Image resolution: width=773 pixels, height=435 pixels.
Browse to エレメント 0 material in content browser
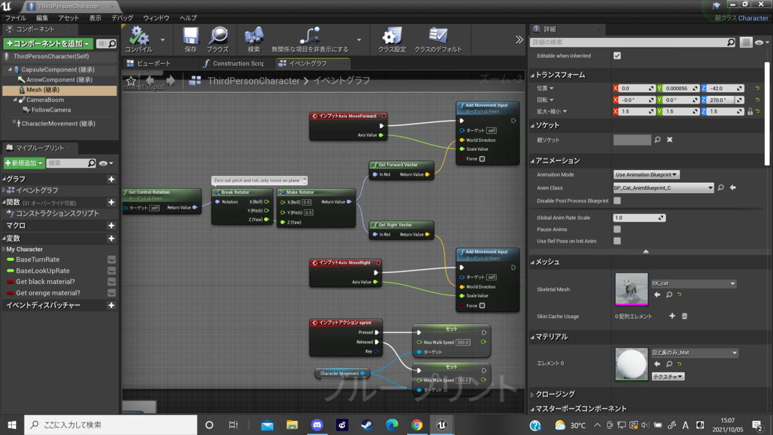click(669, 364)
